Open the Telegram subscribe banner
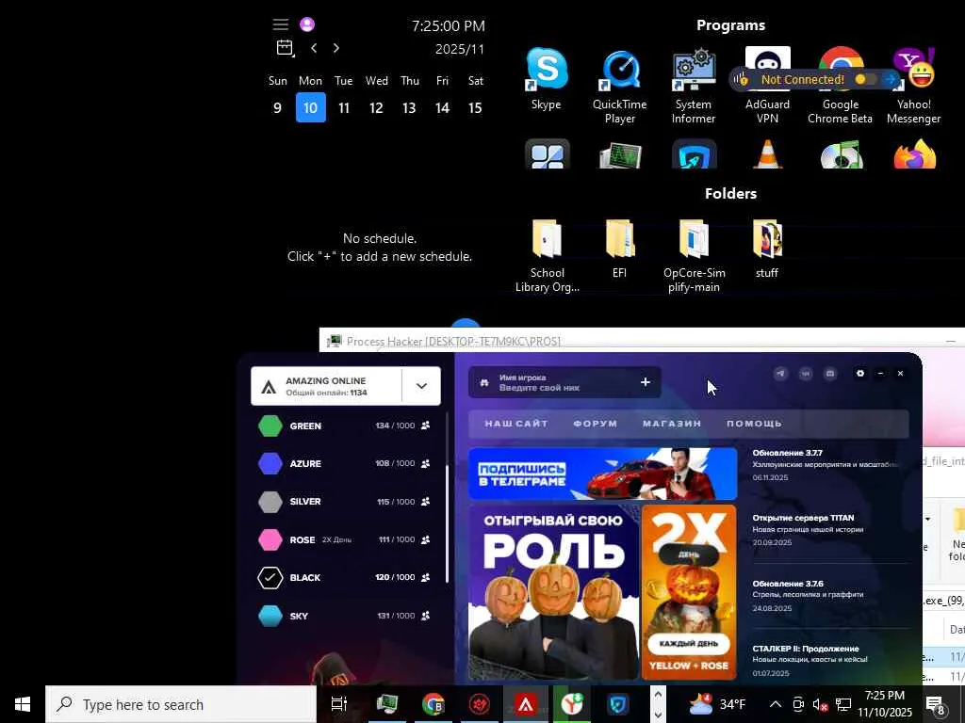Image resolution: width=965 pixels, height=723 pixels. (602, 474)
